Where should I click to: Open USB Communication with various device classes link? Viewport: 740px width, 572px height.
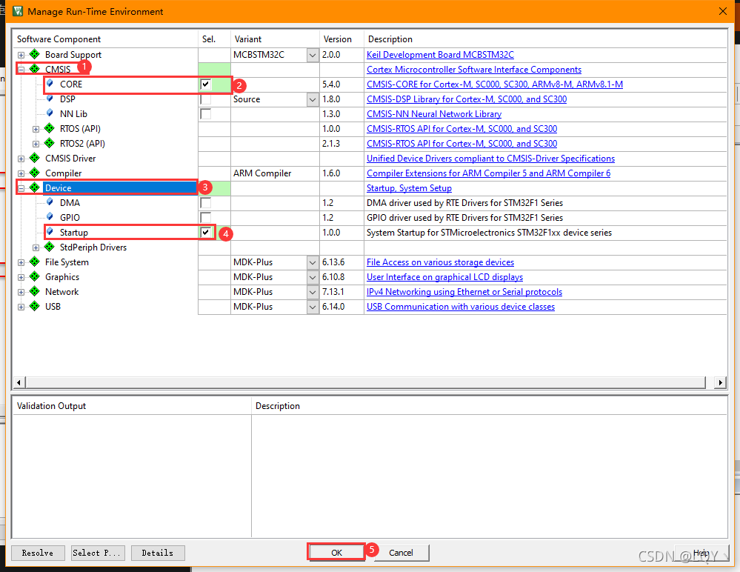[461, 306]
